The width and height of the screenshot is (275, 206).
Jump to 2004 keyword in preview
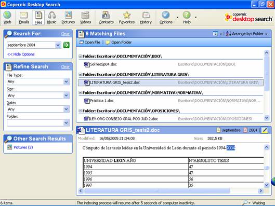(x=250, y=130)
